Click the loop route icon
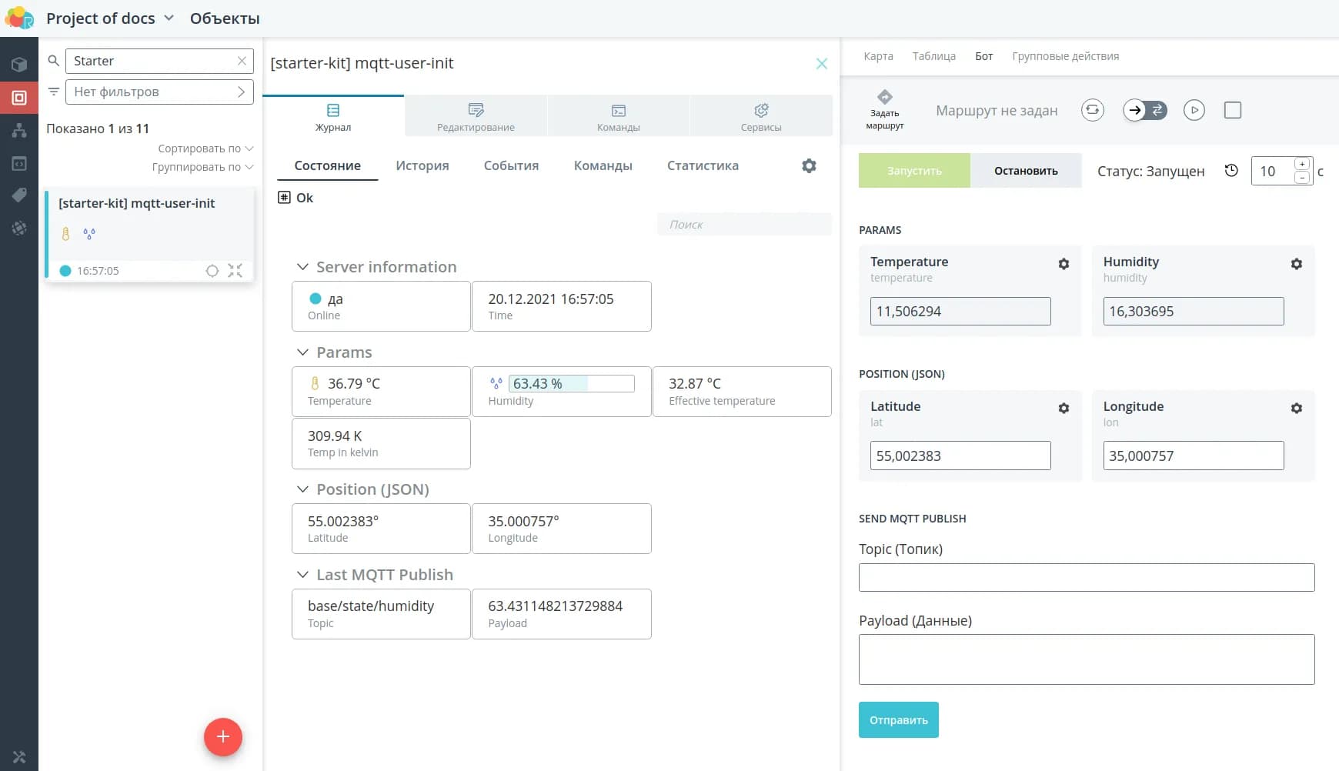This screenshot has width=1339, height=771. (x=1092, y=110)
